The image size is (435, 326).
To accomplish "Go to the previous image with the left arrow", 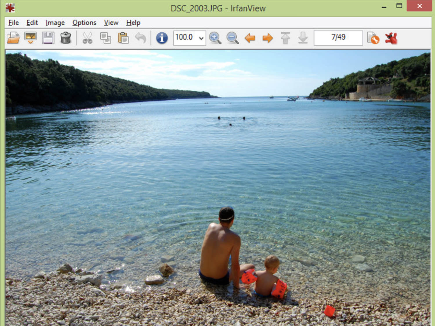I will point(250,38).
